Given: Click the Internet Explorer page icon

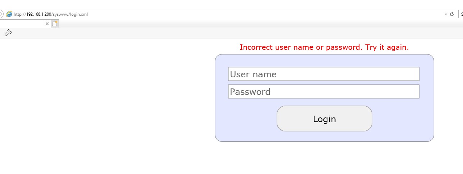Looking at the screenshot, I should 9,14.
